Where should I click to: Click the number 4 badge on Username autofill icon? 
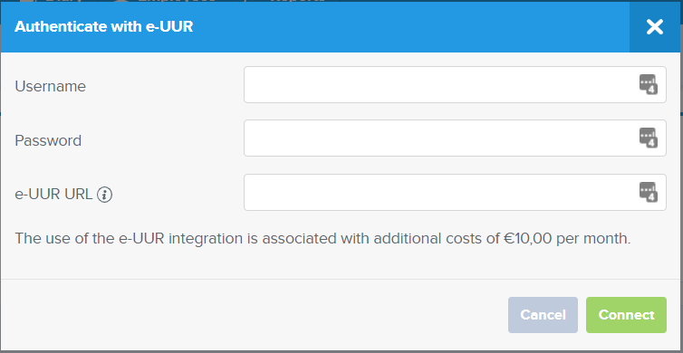click(x=651, y=90)
